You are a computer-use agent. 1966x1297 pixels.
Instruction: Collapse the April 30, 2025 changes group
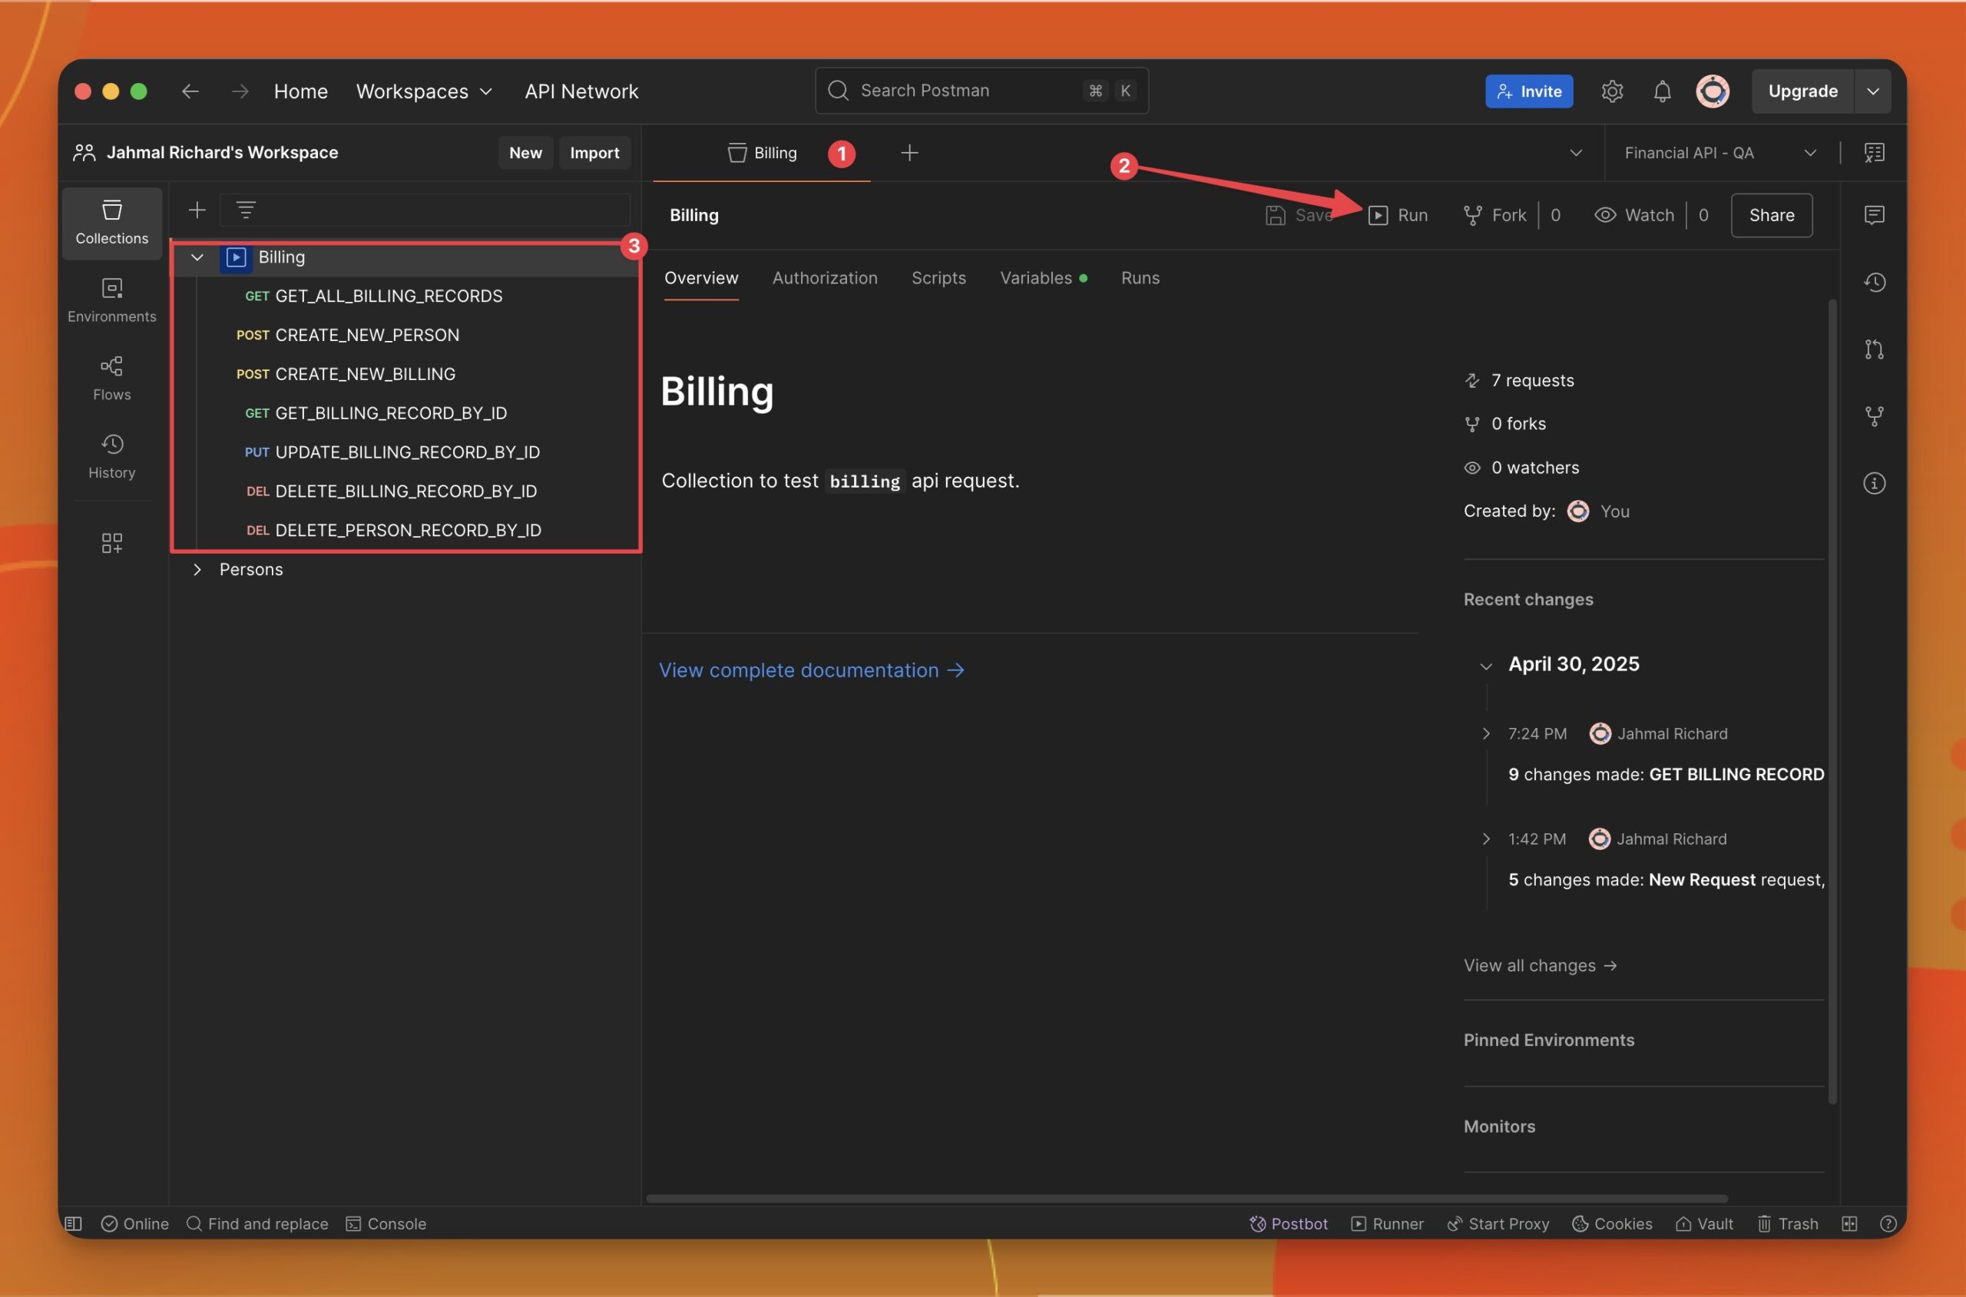pos(1485,665)
